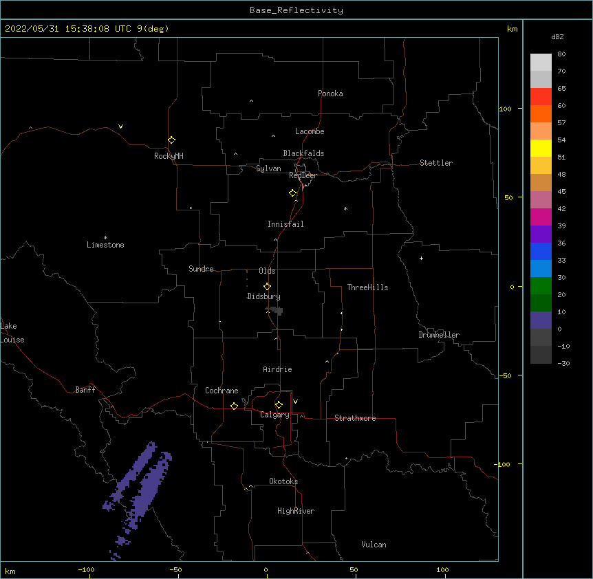The image size is (593, 579).
Task: Click the Airdrie label
Action: click(x=278, y=369)
